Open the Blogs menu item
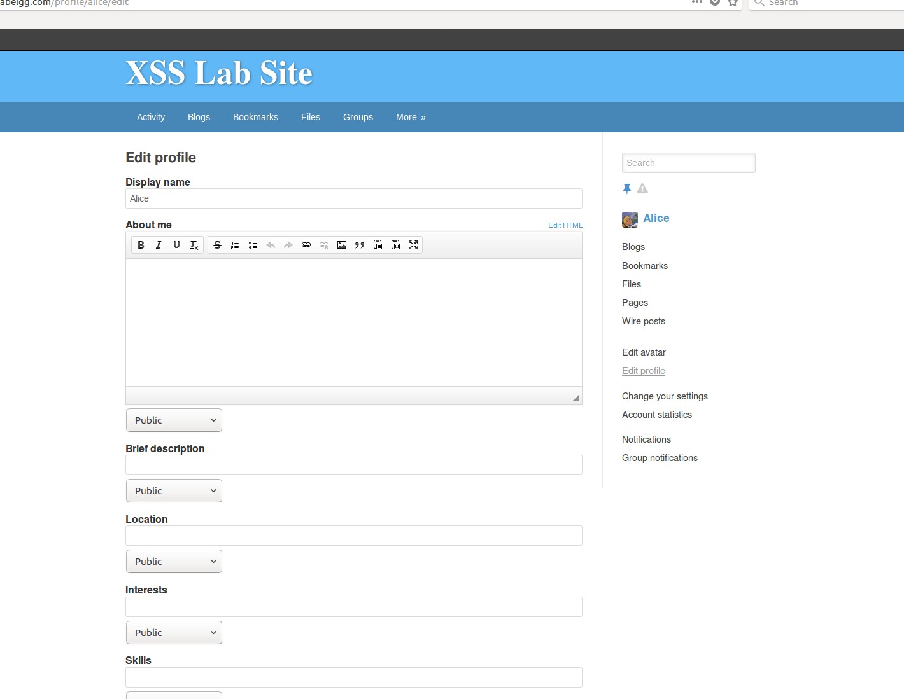This screenshot has width=904, height=699. tap(199, 117)
